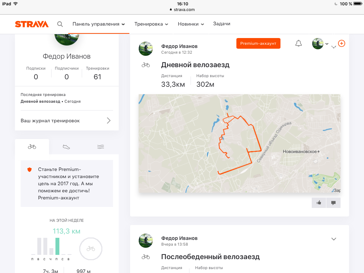Expand Тренировка dropdown menu
This screenshot has height=273, width=364.
(x=151, y=24)
